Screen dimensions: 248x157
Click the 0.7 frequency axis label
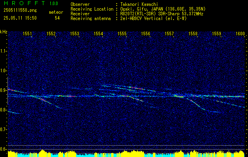[3, 130]
